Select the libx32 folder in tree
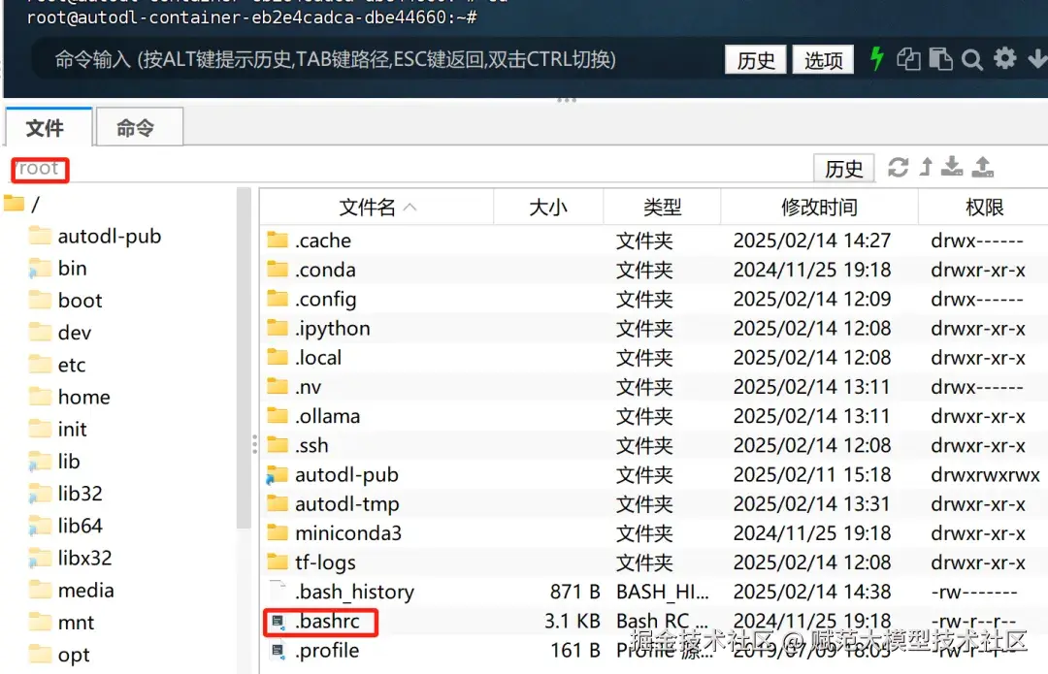The width and height of the screenshot is (1048, 674). coord(71,558)
